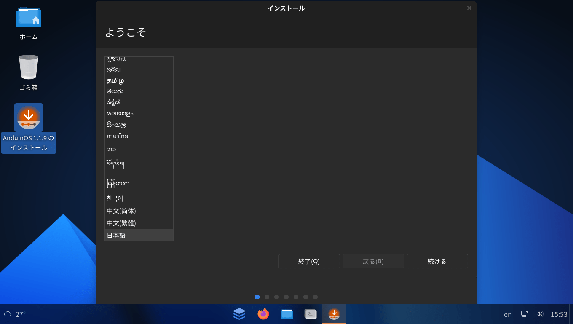Screen dimensions: 573x324
Task: Launch the terminal from the taskbar
Action: tap(311, 314)
